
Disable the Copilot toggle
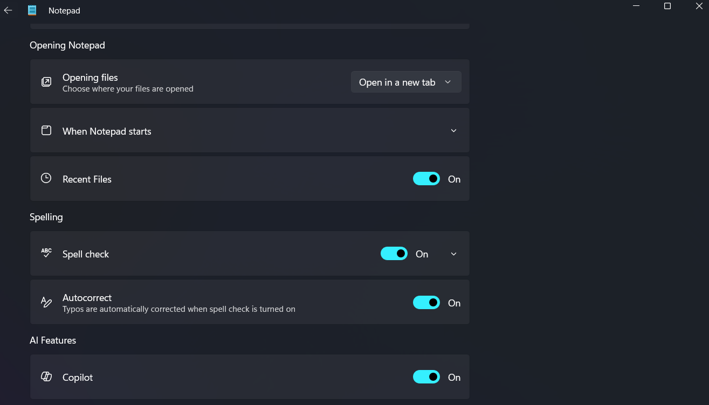(426, 377)
